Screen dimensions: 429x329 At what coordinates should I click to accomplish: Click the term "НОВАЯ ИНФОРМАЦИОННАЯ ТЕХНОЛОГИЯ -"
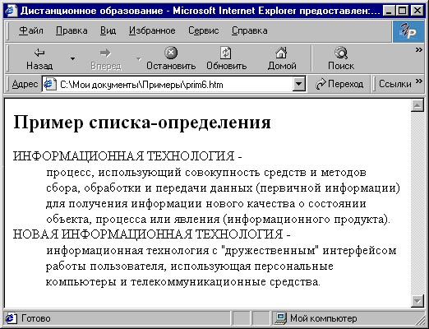151,234
